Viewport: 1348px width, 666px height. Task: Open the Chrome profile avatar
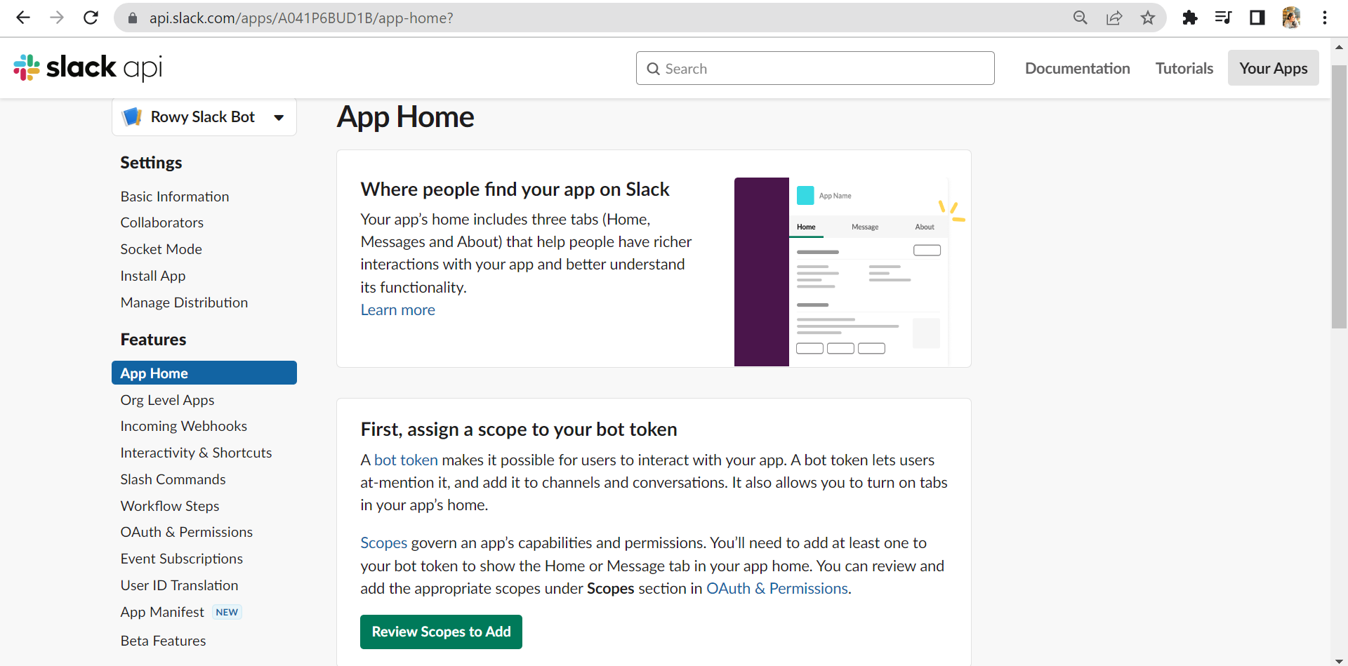tap(1291, 18)
